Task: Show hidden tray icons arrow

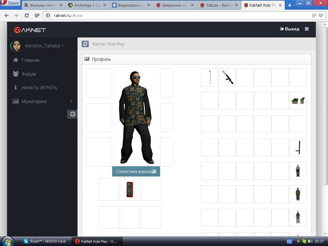Action: tap(298, 242)
